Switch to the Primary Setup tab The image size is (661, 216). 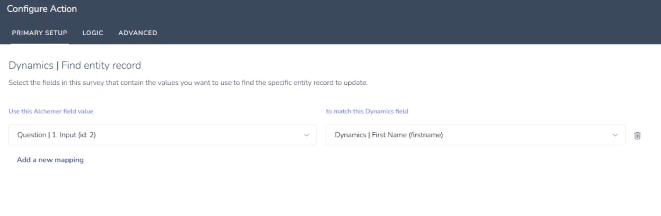click(40, 33)
